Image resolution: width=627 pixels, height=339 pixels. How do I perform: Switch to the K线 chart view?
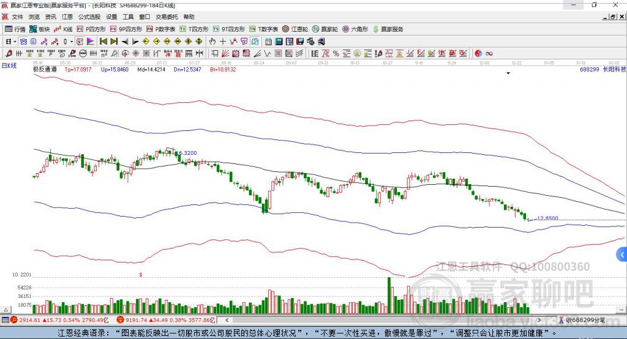tap(63, 29)
